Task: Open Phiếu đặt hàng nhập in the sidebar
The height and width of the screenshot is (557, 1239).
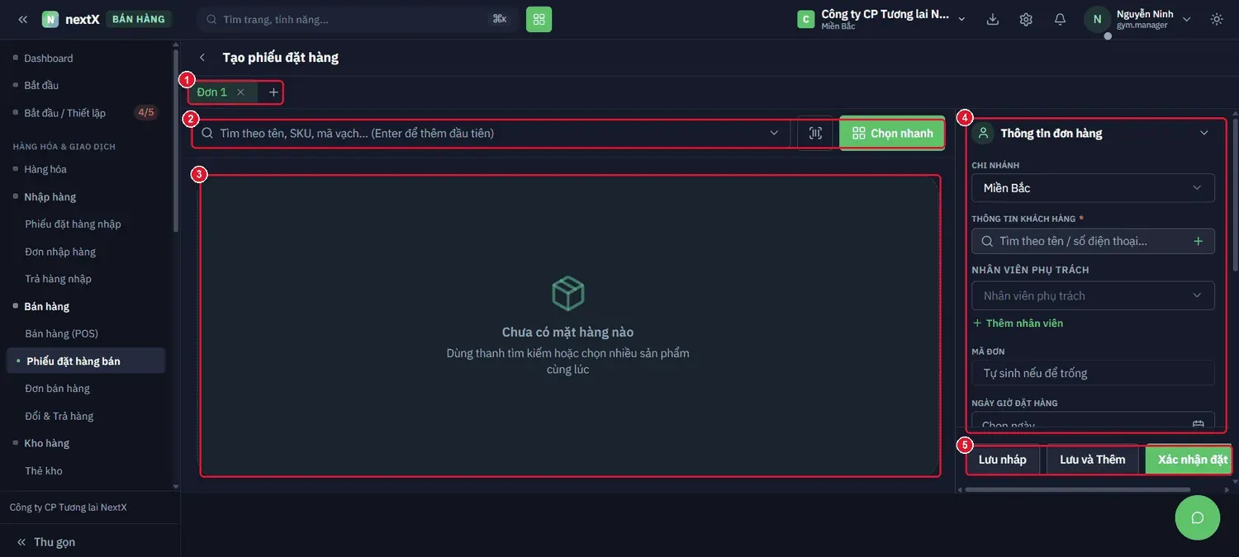Action: tap(74, 224)
